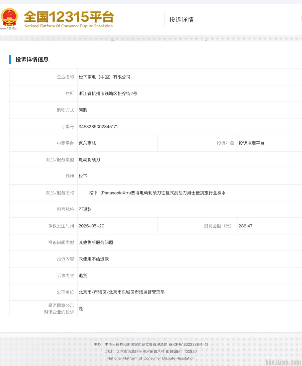Click the 诉求内容 field label
The height and width of the screenshot is (366, 302).
(x=65, y=276)
